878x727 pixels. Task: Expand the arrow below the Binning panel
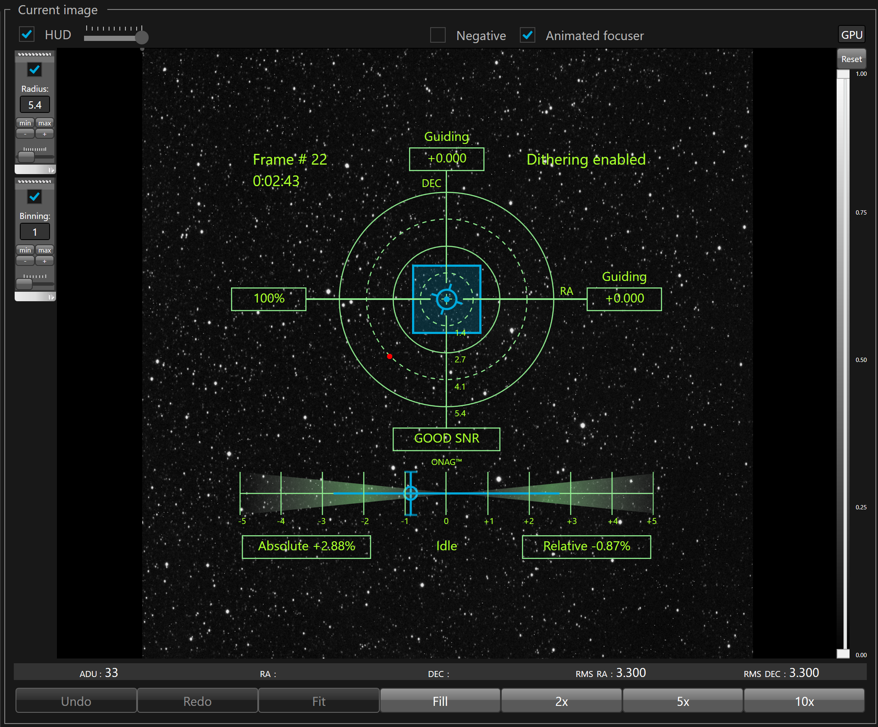[x=51, y=297]
